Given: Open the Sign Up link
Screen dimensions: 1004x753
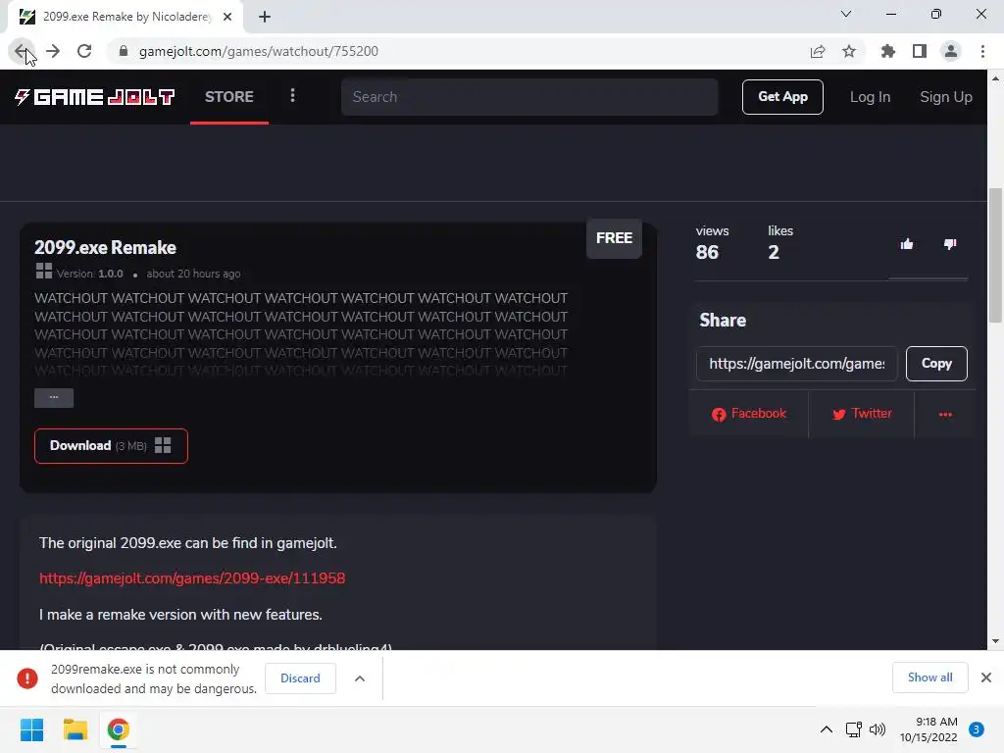Looking at the screenshot, I should pos(946,97).
